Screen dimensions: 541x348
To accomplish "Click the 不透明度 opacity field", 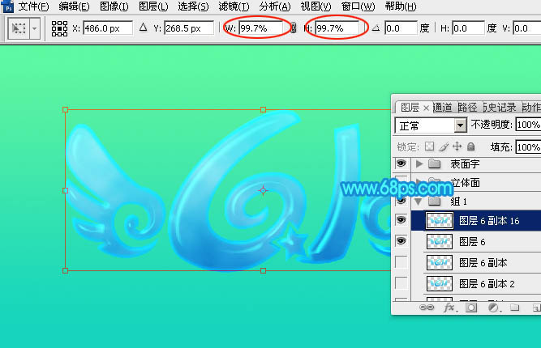I will pos(528,125).
